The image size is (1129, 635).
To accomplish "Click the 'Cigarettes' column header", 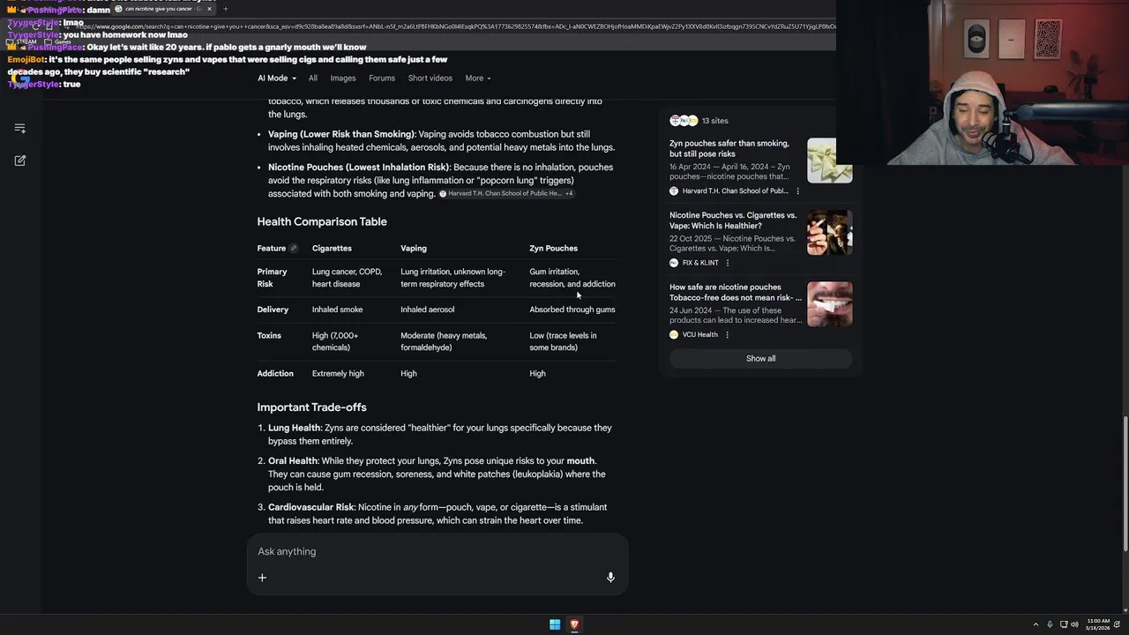I will [x=332, y=249].
